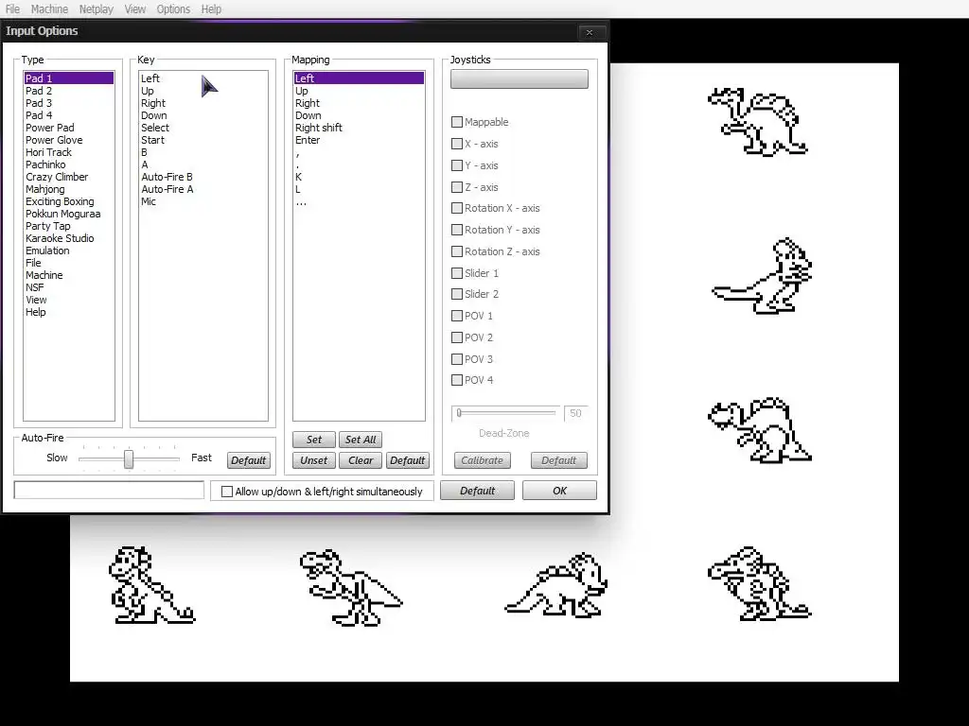Click the Clear mapping button
This screenshot has width=969, height=726.
click(x=361, y=460)
